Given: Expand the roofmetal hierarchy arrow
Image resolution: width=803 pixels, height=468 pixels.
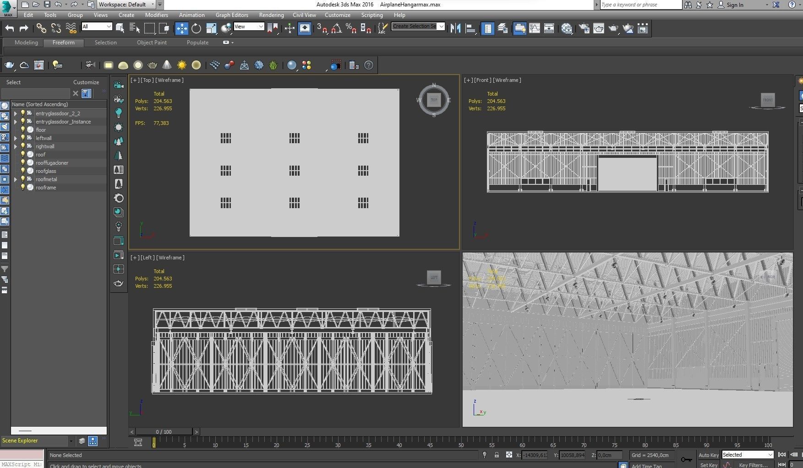Looking at the screenshot, I should (x=16, y=179).
